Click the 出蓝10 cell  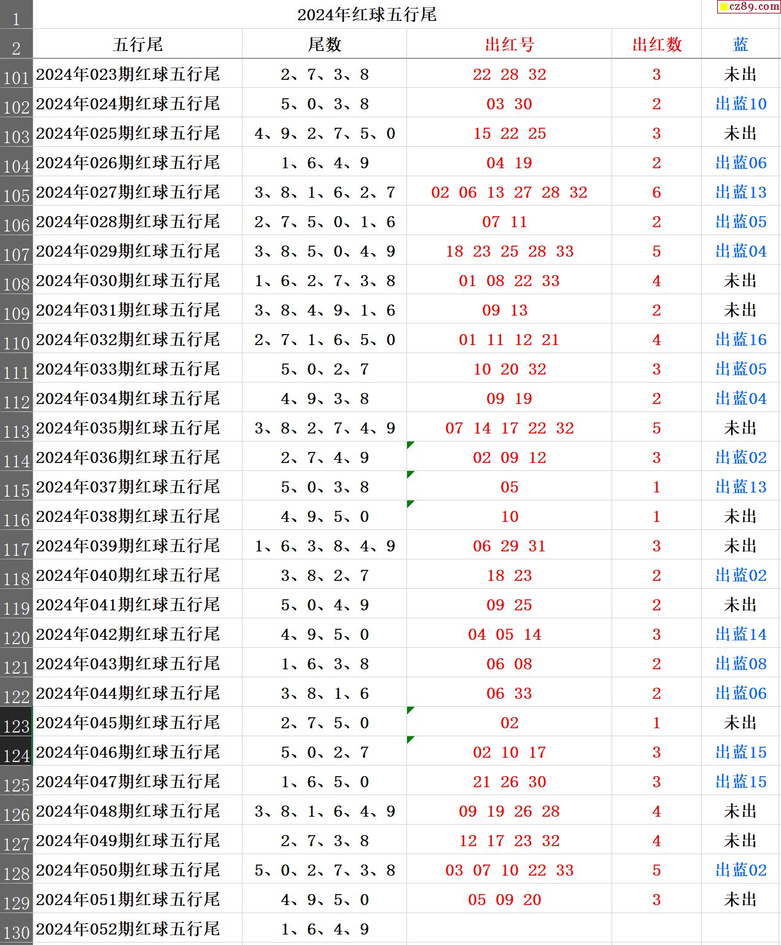(741, 104)
